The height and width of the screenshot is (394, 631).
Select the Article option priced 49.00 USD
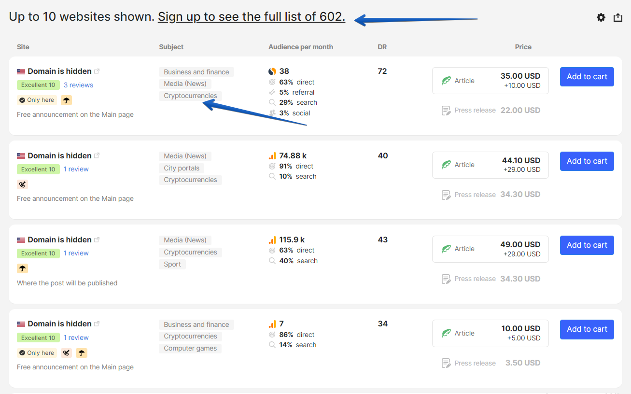pos(490,249)
